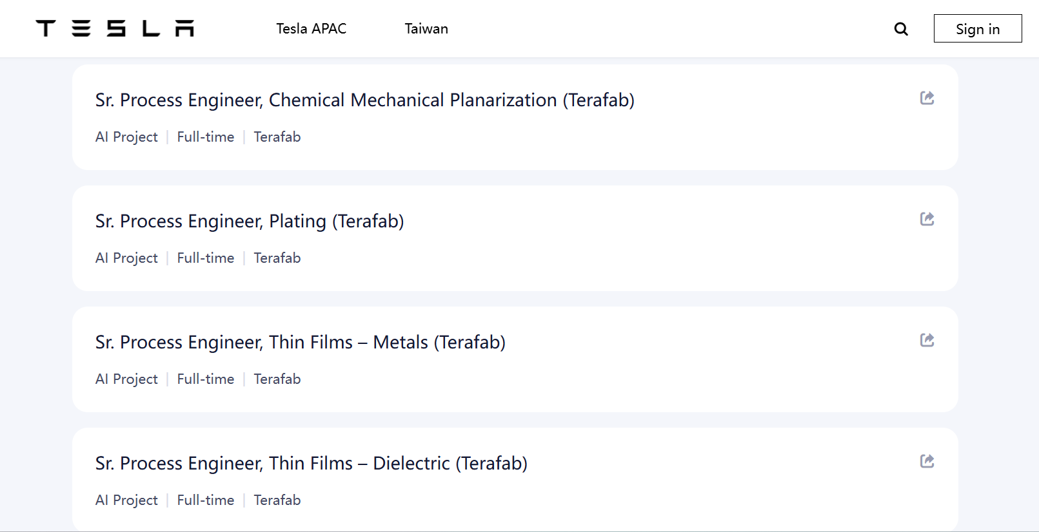Click AI Project tag under Chemical Mechanical Planarization
Viewport: 1039px width, 532px height.
pyautogui.click(x=126, y=137)
